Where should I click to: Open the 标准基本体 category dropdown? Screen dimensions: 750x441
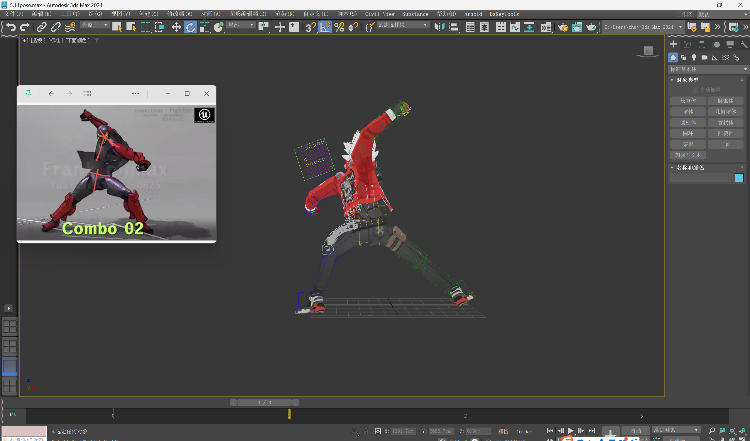708,69
